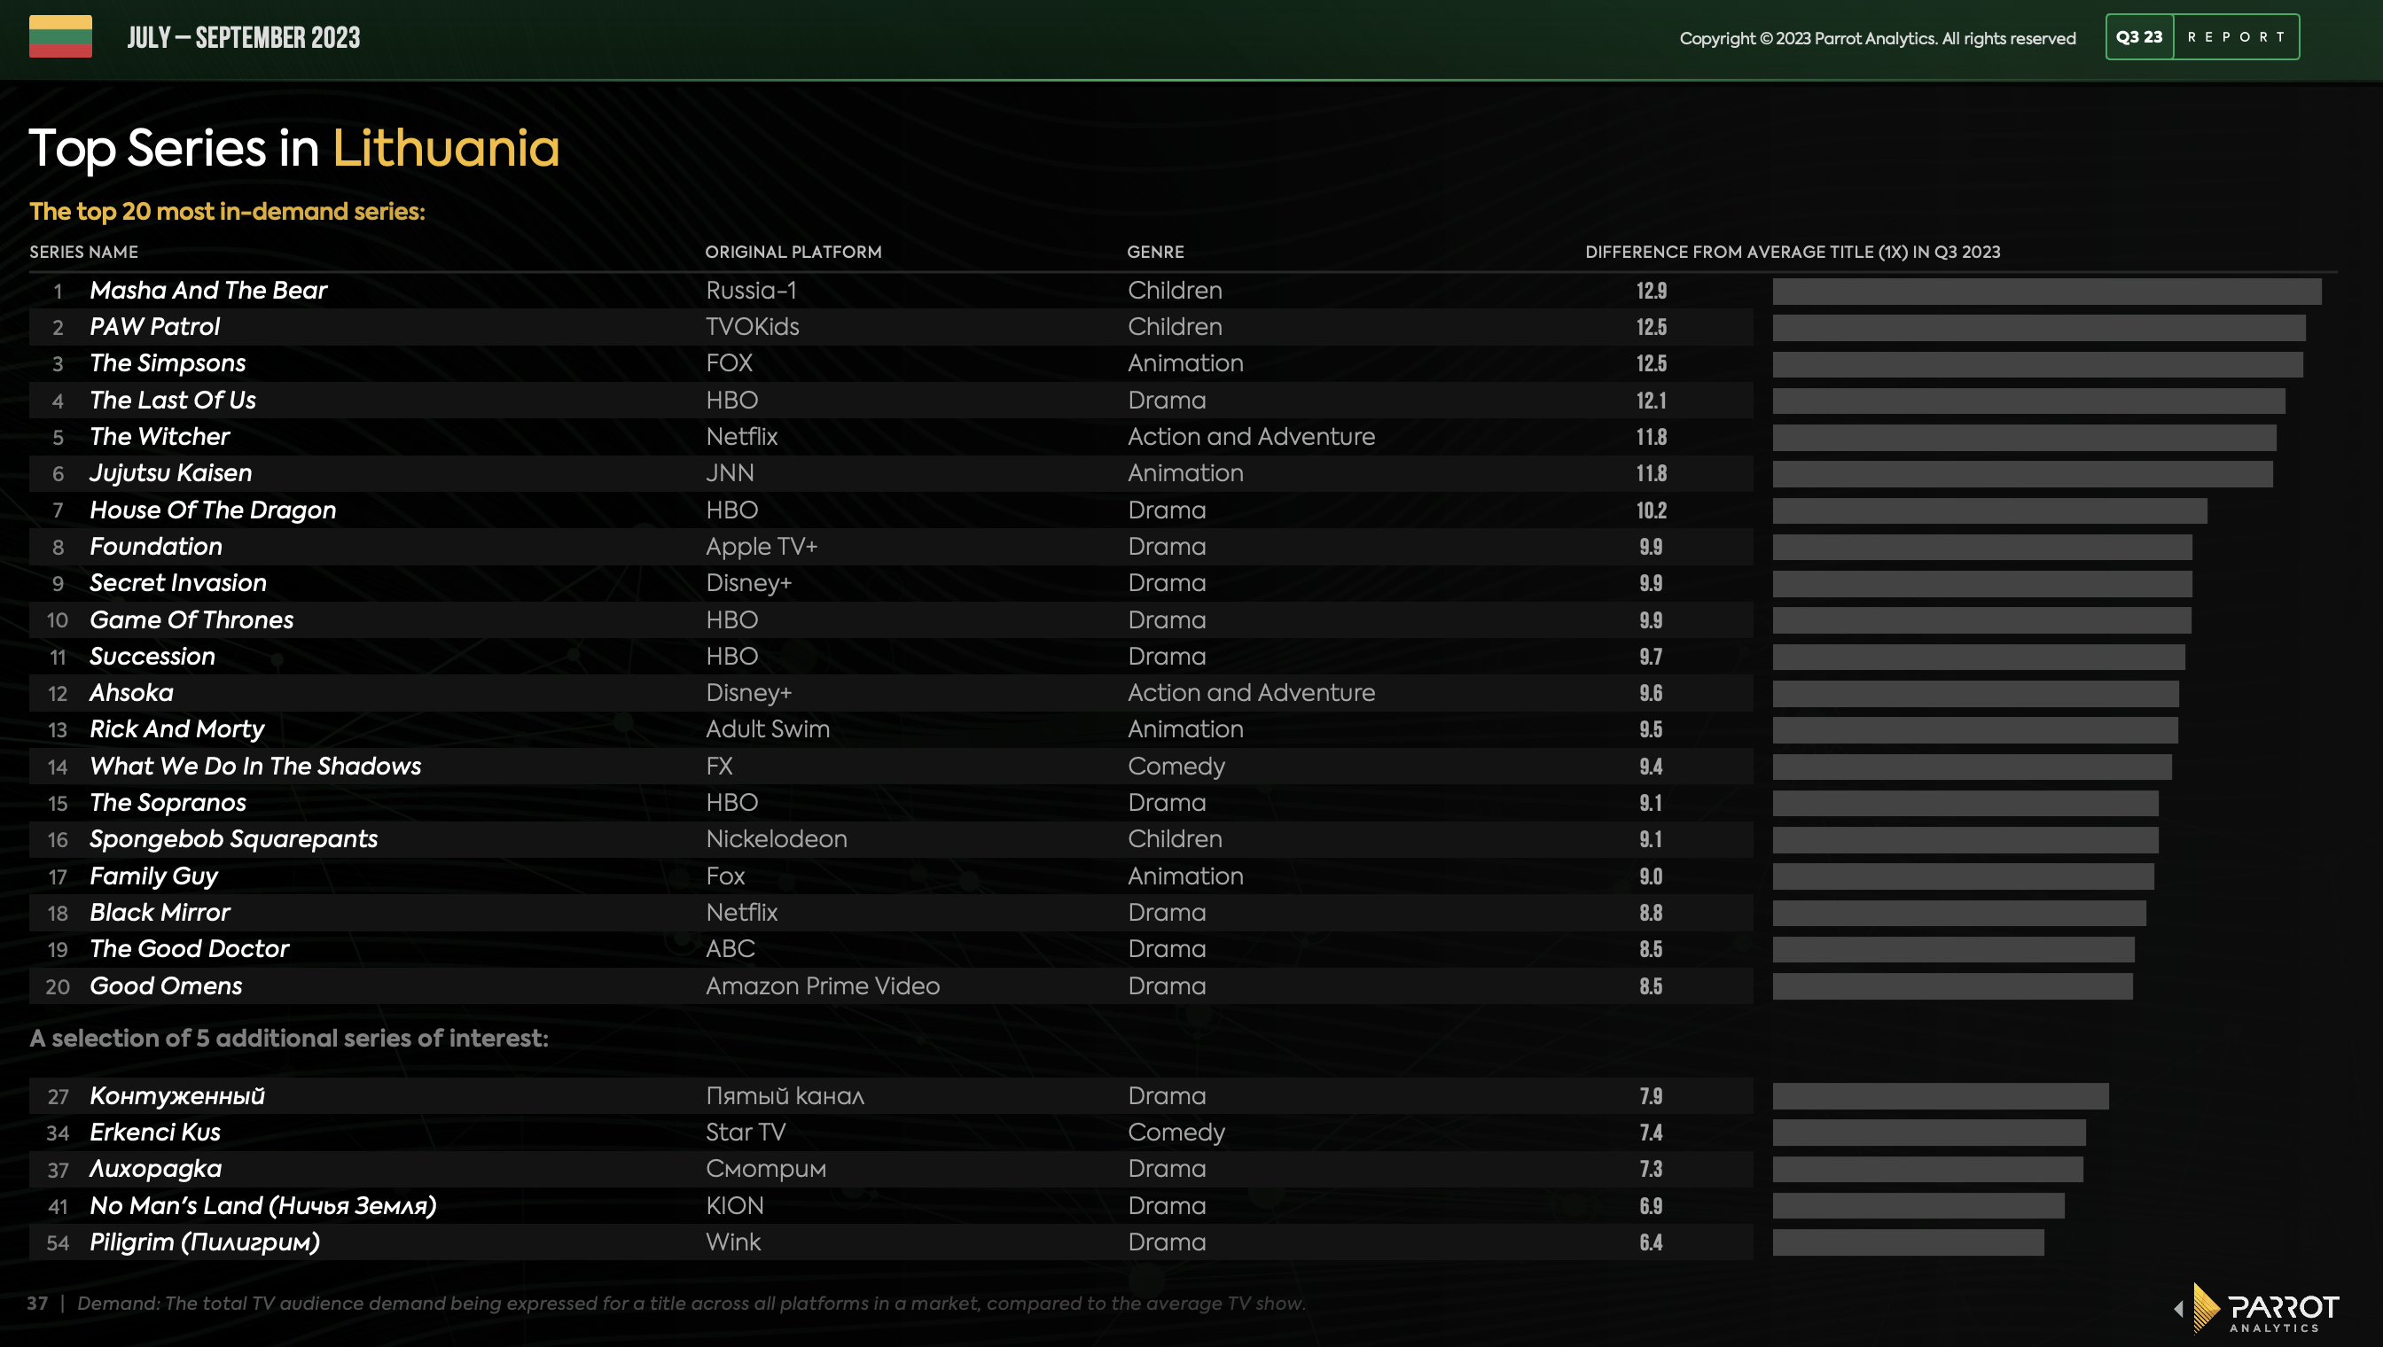Click the Masha And The Bear demand bar
This screenshot has width=2383, height=1347.
pos(2046,292)
